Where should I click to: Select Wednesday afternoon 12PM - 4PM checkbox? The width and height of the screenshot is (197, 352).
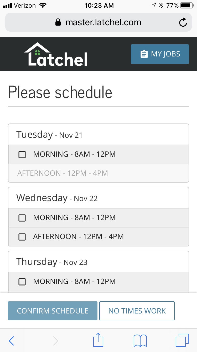22,237
